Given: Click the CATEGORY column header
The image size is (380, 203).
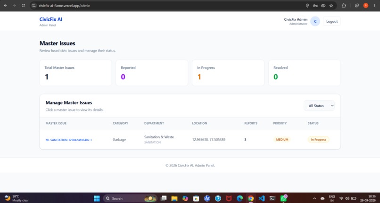Looking at the screenshot, I should (x=120, y=123).
